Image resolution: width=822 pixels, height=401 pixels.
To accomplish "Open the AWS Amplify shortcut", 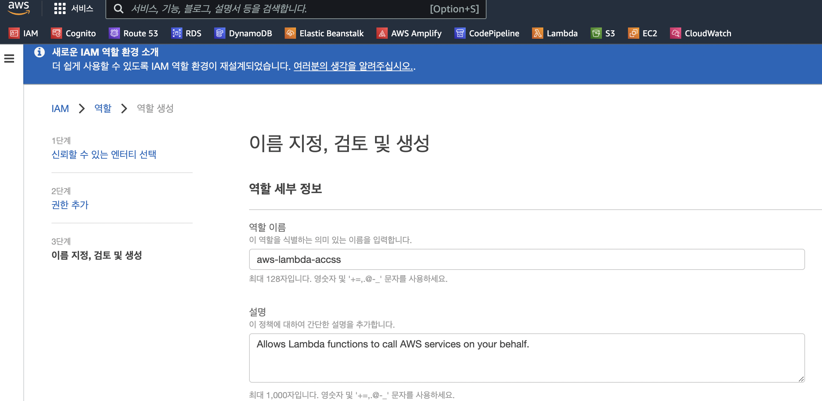I will [409, 33].
